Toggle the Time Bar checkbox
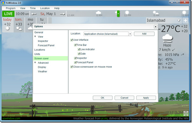 pos(75,45)
